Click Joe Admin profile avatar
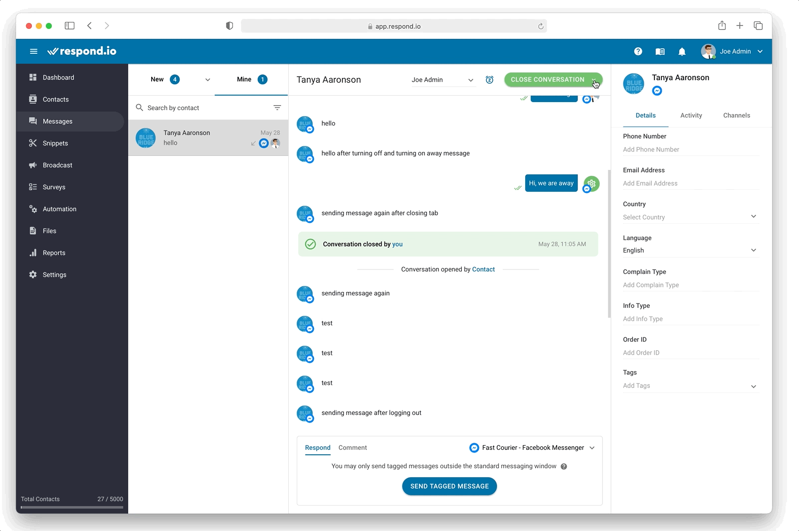Image resolution: width=799 pixels, height=531 pixels. 708,51
